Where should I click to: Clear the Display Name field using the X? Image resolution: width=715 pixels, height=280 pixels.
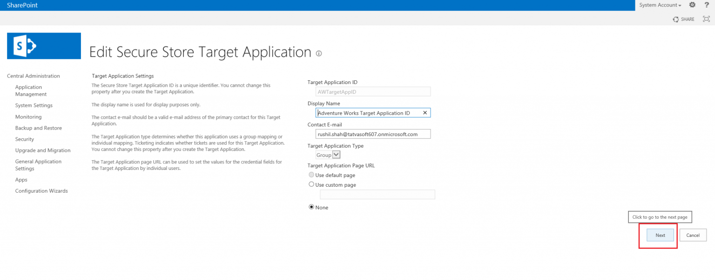(425, 112)
